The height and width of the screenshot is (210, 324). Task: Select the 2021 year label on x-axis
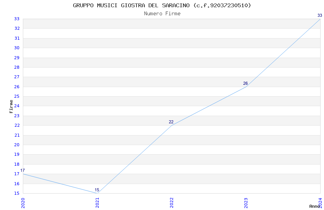[x=97, y=203]
